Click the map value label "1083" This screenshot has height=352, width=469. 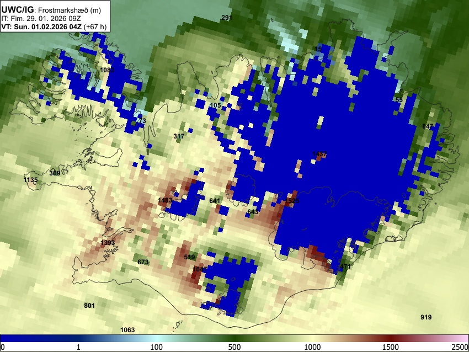pyautogui.click(x=107, y=70)
